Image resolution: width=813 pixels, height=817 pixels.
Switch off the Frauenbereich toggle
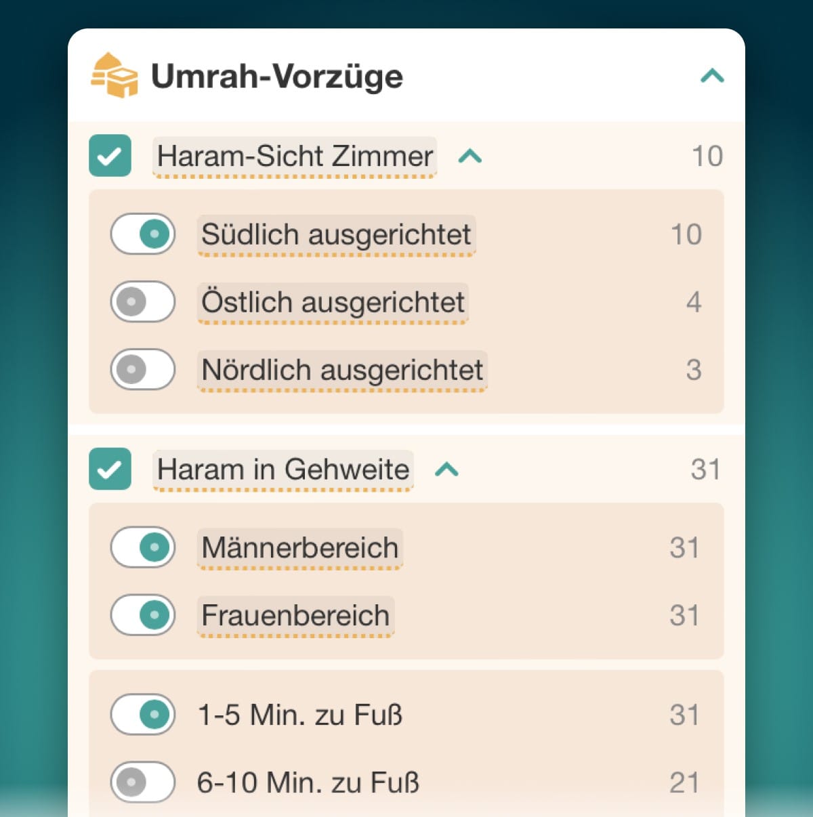point(143,614)
